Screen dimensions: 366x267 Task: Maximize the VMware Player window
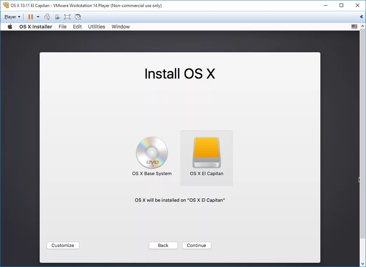341,5
